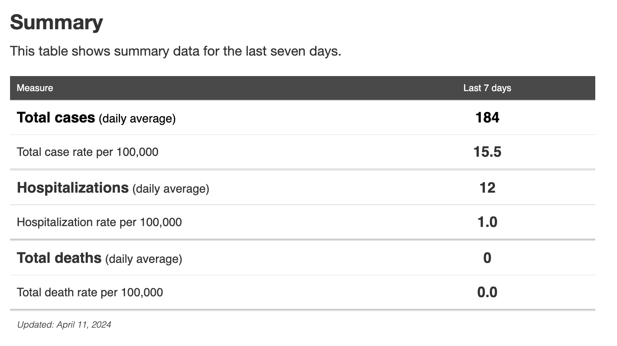Select the Hospitalizations row label
The height and width of the screenshot is (346, 617).
click(x=73, y=188)
